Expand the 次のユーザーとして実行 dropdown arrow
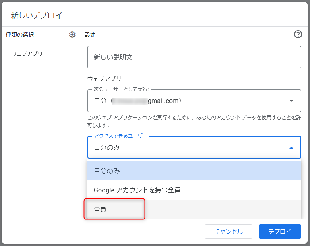Image resolution: width=310 pixels, height=246 pixels. 291,101
